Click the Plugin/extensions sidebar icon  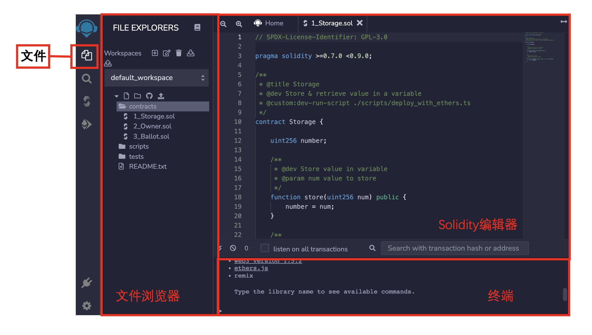(x=87, y=282)
